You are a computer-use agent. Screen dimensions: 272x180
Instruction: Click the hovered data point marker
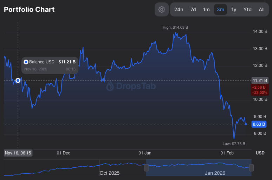tap(18, 81)
